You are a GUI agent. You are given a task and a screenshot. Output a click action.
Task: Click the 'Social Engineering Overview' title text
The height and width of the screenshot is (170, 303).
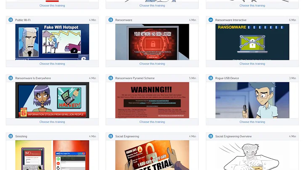[234, 136]
